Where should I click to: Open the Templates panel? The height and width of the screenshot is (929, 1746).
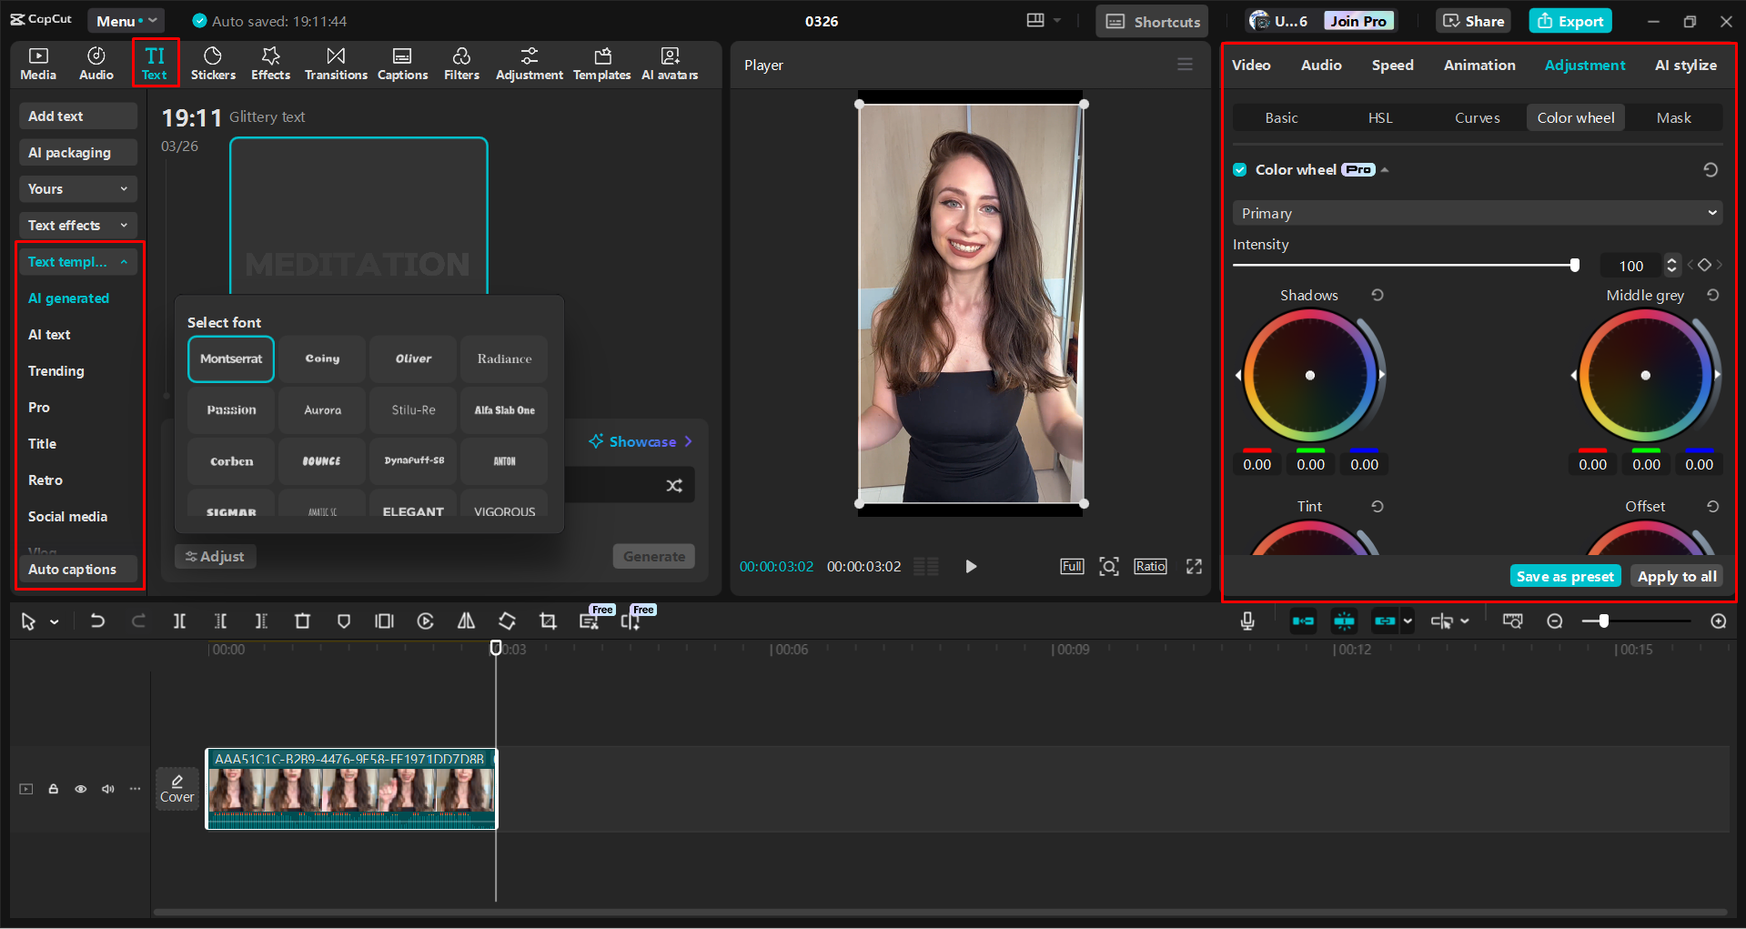pyautogui.click(x=601, y=64)
